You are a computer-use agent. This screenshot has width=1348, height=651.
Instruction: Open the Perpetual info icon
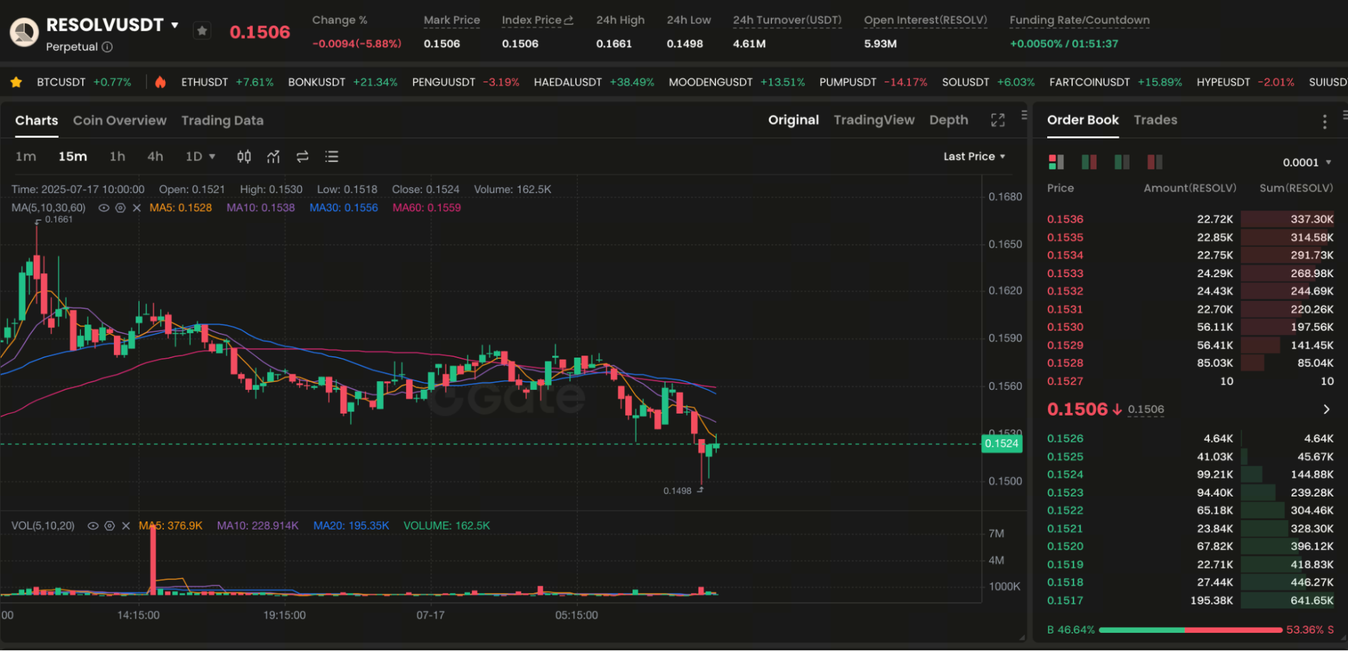(x=107, y=47)
